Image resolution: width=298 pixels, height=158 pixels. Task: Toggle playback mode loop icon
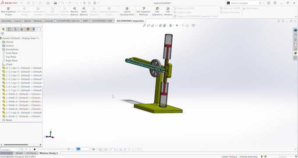(93, 149)
